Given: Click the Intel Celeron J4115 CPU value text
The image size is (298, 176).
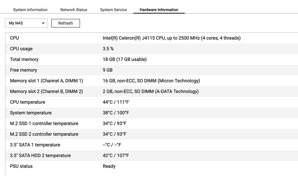Looking at the screenshot, I should (171, 38).
